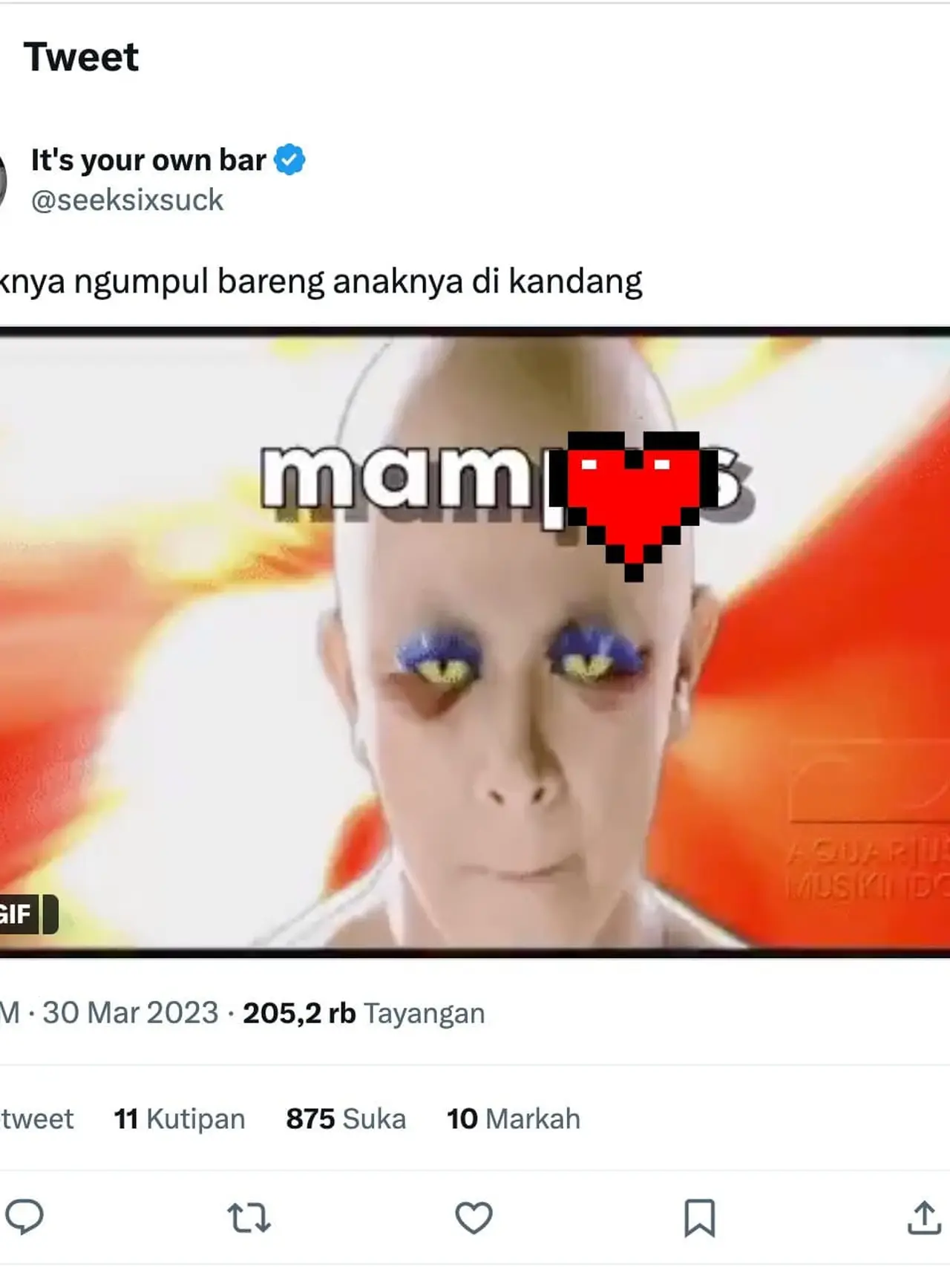The image size is (950, 1267).
Task: Click the tweet text about kandang
Action: tap(321, 282)
